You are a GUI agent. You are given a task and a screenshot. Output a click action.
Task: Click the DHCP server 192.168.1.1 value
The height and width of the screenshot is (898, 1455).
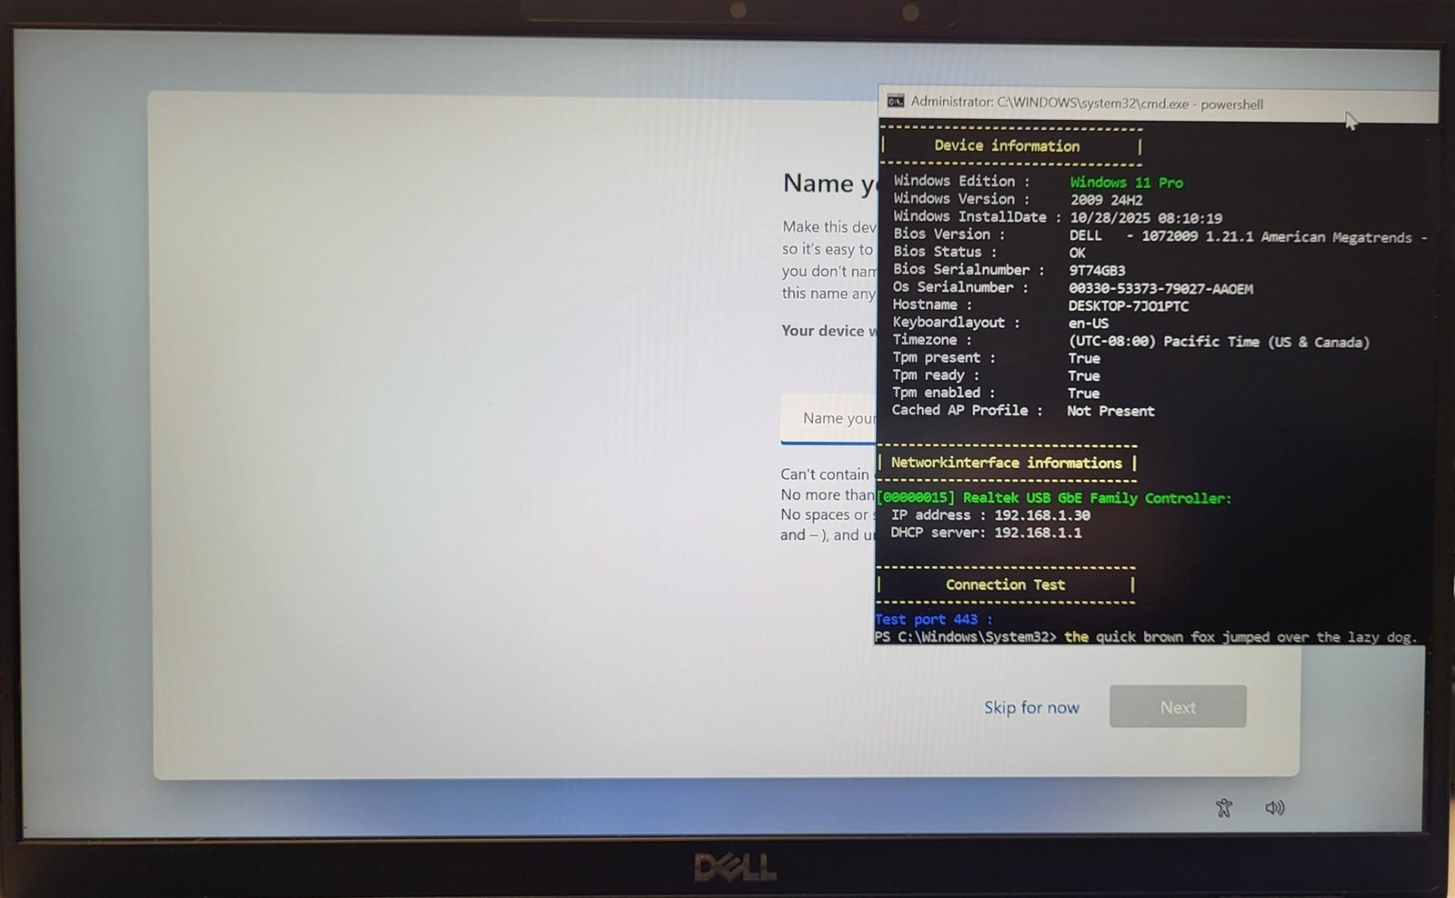[1038, 533]
